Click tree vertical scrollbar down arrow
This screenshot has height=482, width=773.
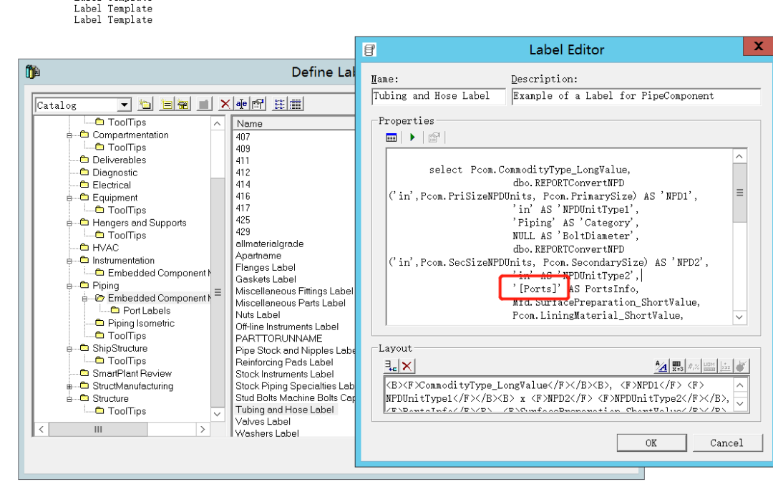click(x=217, y=414)
